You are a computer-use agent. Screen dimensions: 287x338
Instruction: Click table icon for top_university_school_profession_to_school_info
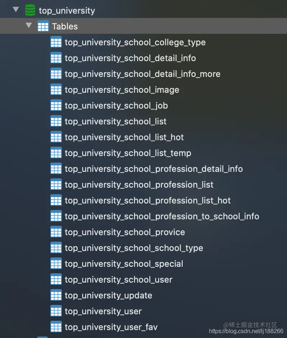pos(56,216)
